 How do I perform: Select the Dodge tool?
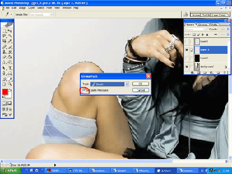click(x=10, y=62)
